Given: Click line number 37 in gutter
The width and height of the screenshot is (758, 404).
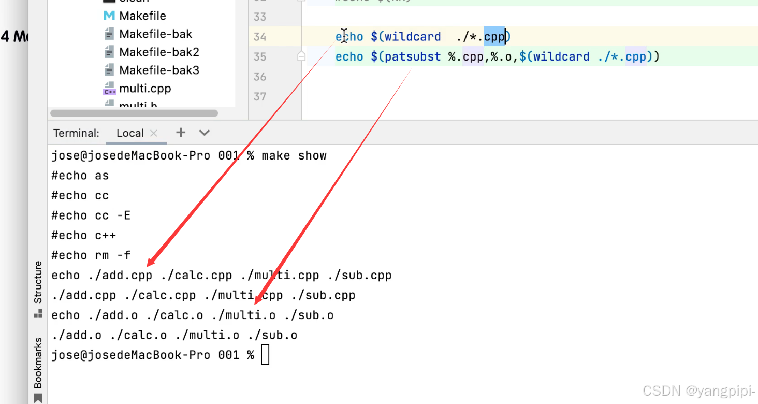Looking at the screenshot, I should point(260,96).
